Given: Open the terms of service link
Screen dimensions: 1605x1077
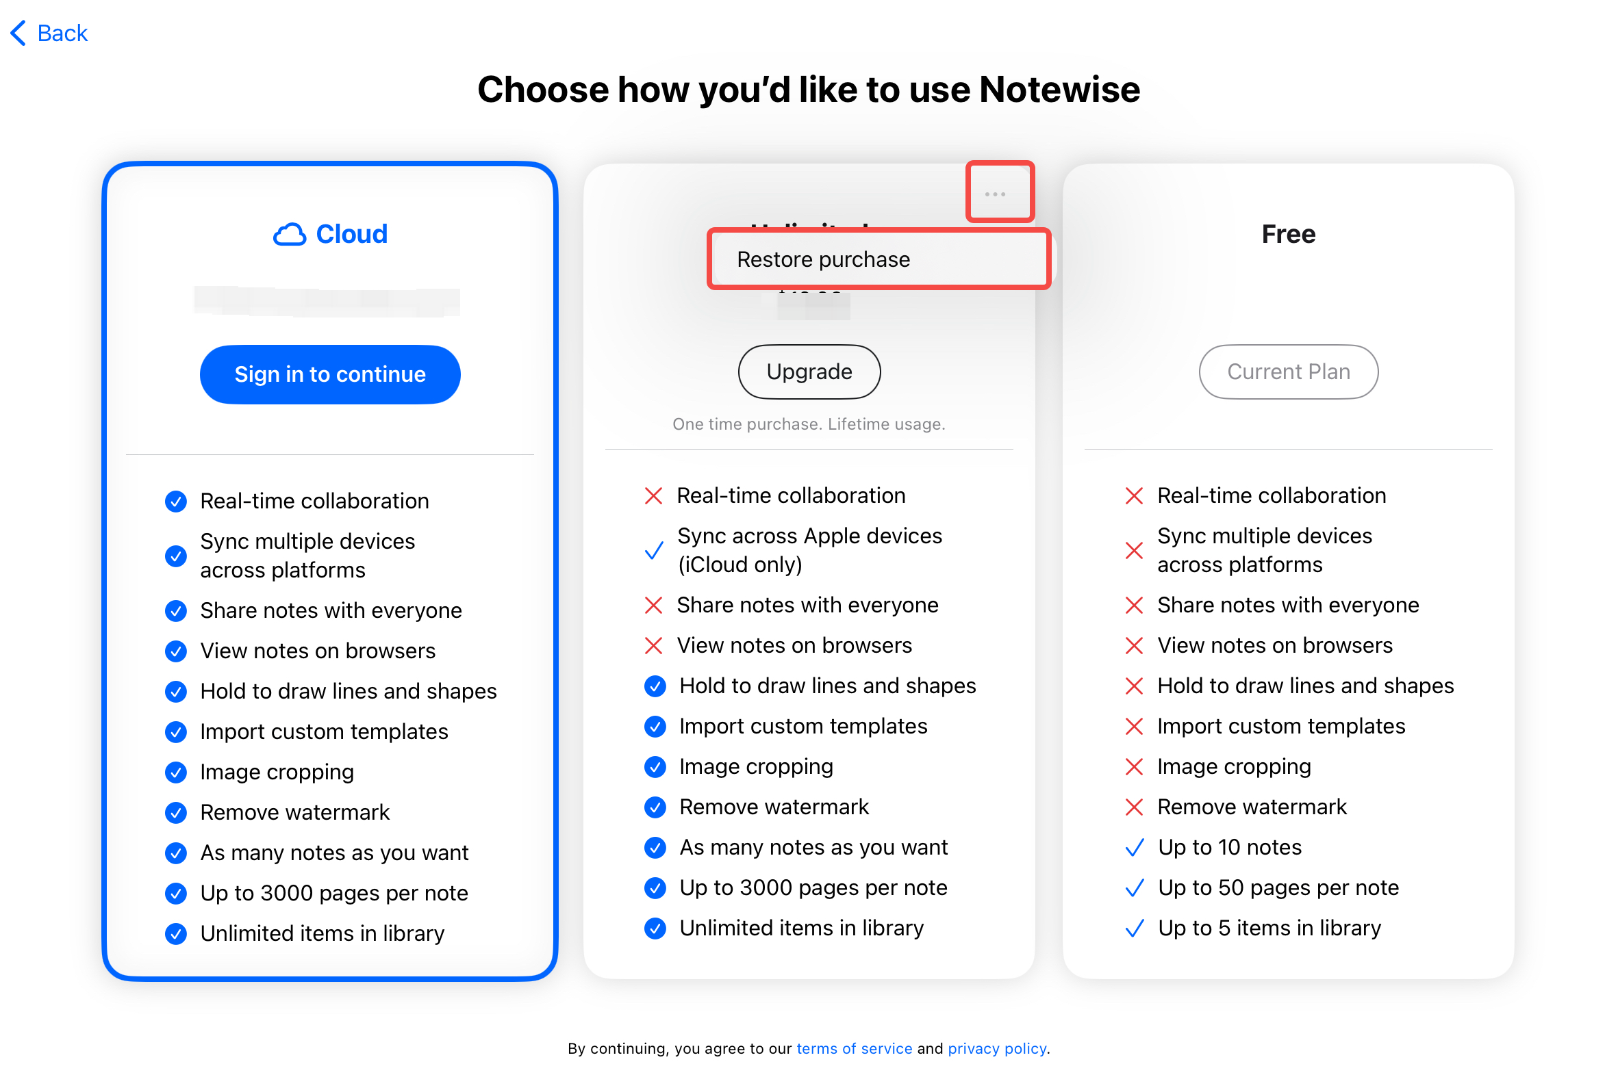Looking at the screenshot, I should tap(855, 1048).
